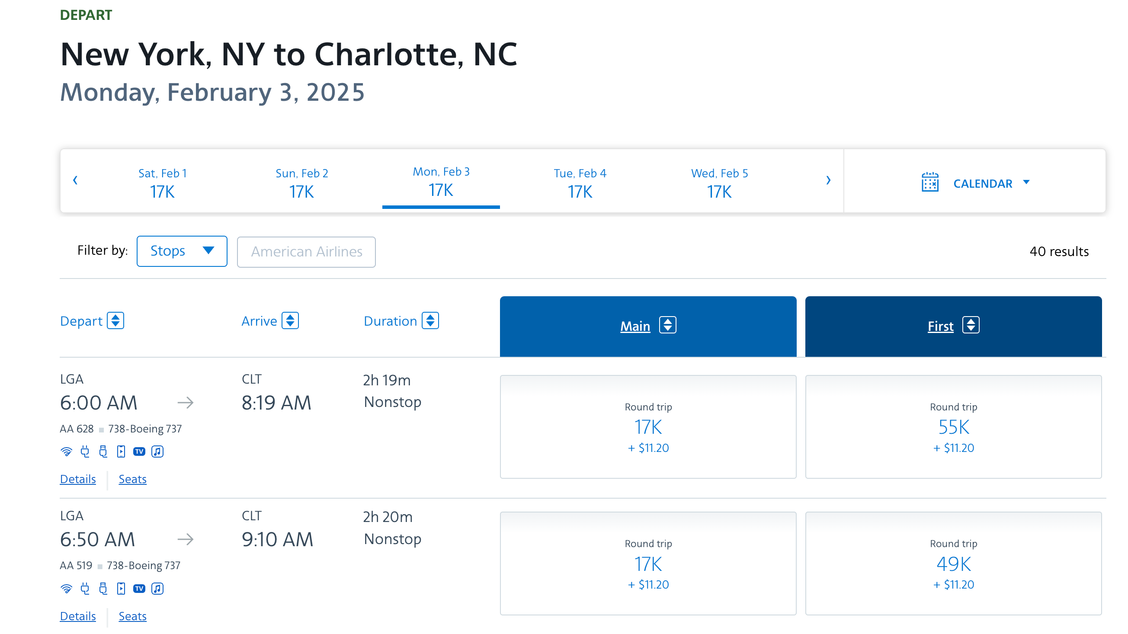Click Depart sort order toggle

click(115, 320)
